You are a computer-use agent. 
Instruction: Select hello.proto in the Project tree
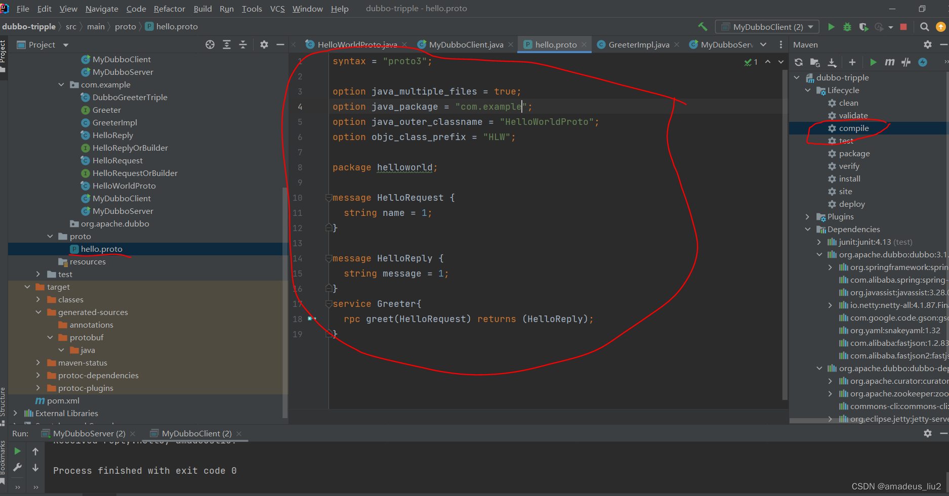click(x=101, y=249)
